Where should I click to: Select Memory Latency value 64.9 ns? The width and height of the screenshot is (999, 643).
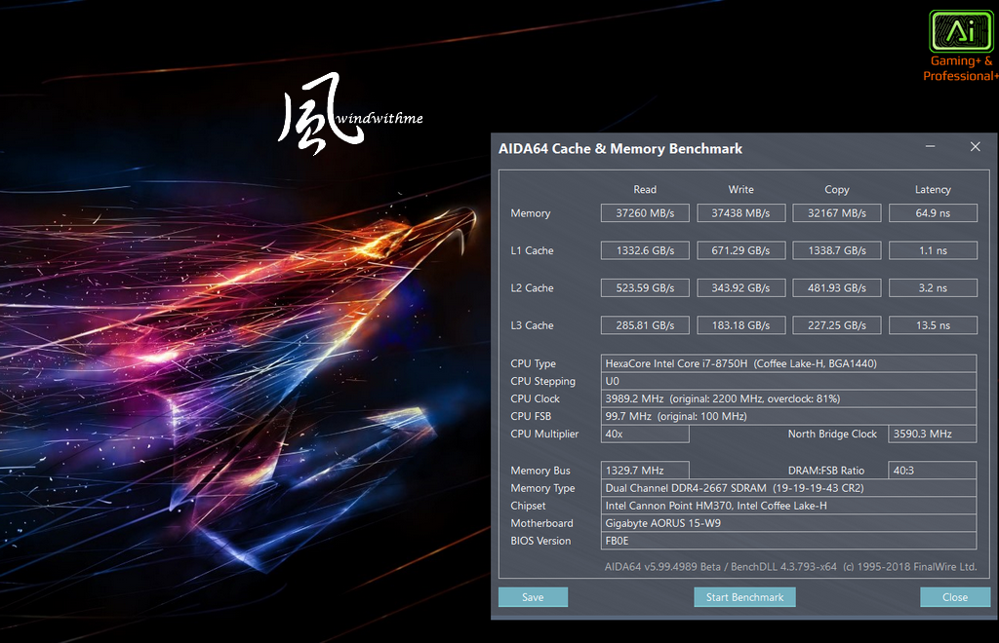tap(933, 213)
